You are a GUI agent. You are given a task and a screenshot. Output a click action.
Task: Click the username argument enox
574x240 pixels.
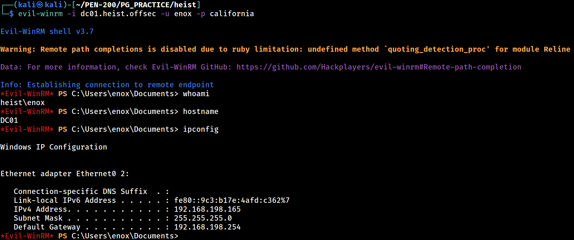click(183, 14)
